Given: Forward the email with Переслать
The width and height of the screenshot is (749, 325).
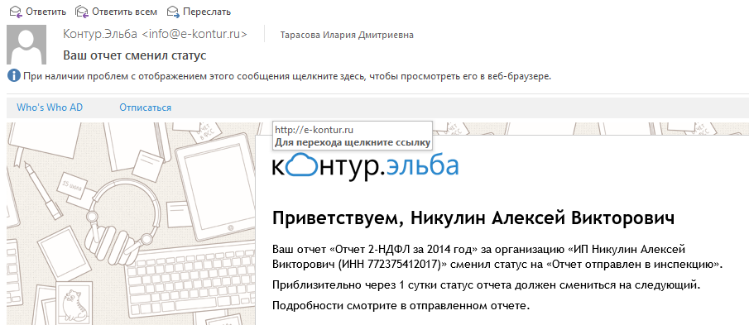Looking at the screenshot, I should pos(207,12).
